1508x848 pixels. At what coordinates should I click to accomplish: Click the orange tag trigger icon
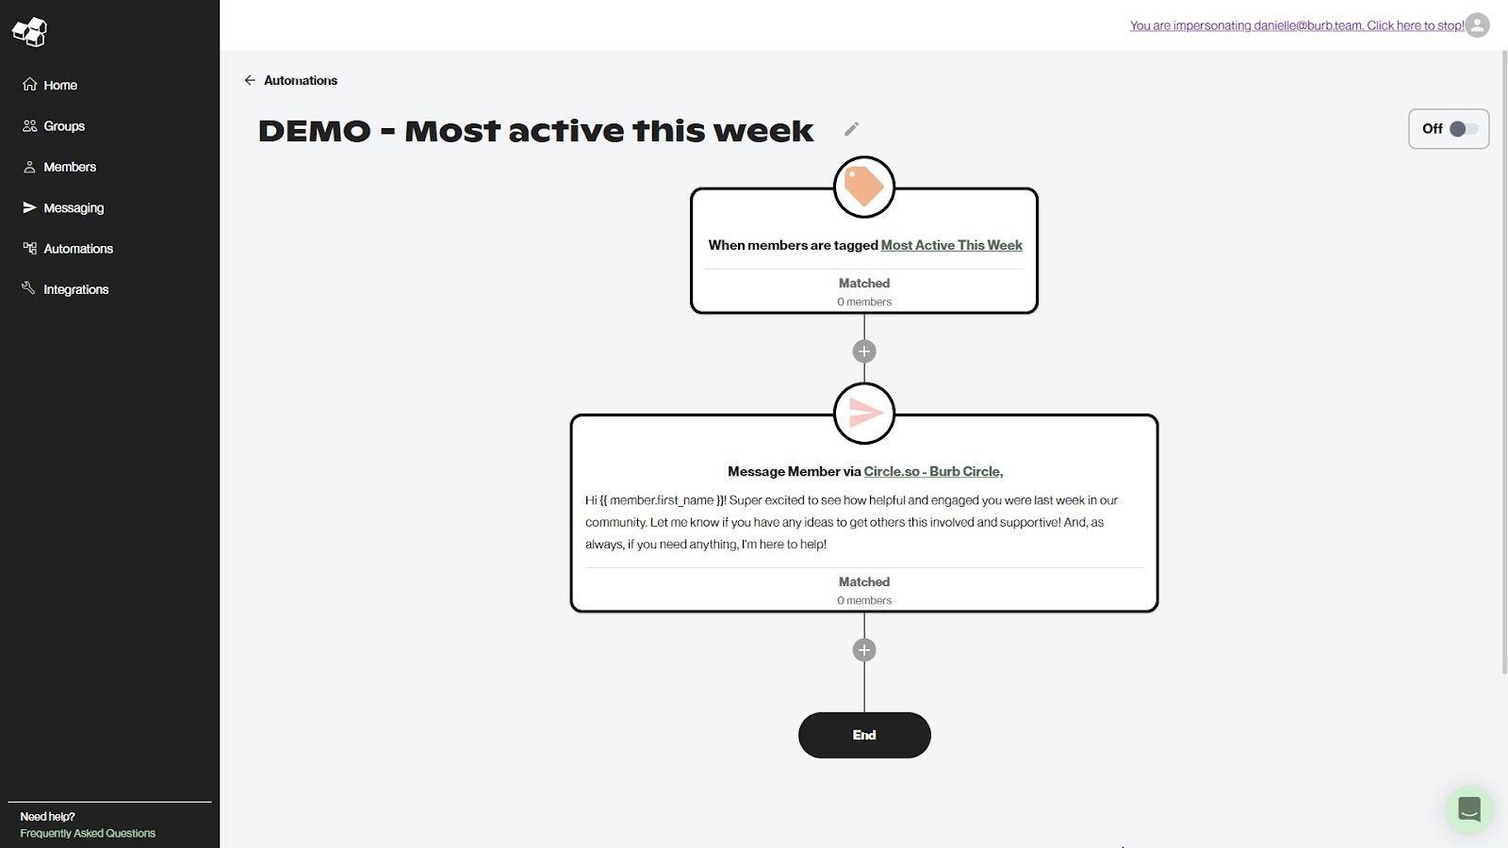pyautogui.click(x=863, y=187)
